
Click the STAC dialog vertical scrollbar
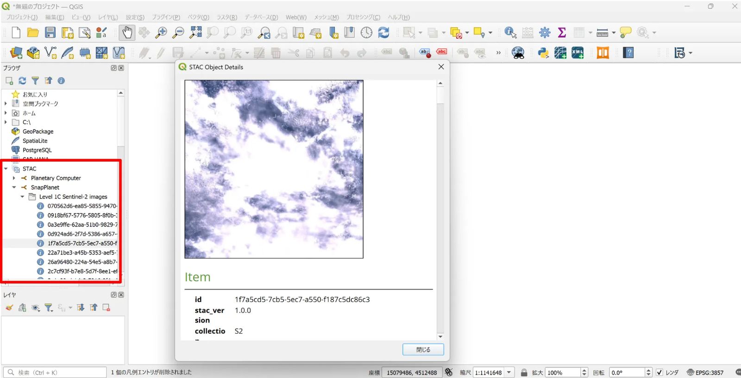pos(440,210)
